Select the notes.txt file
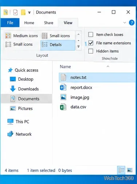137x184 pixels. (97, 77)
